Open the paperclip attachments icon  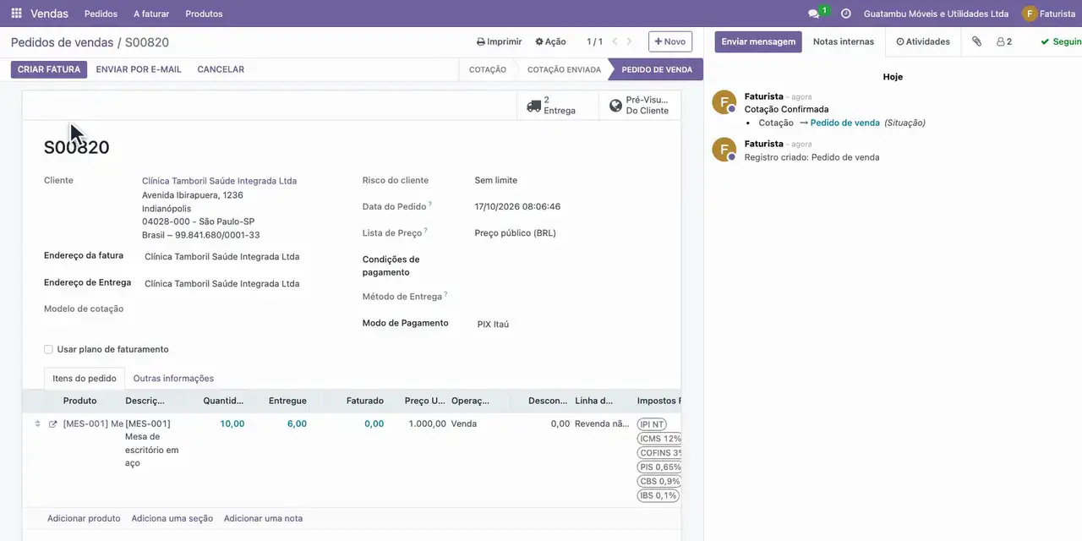click(976, 41)
